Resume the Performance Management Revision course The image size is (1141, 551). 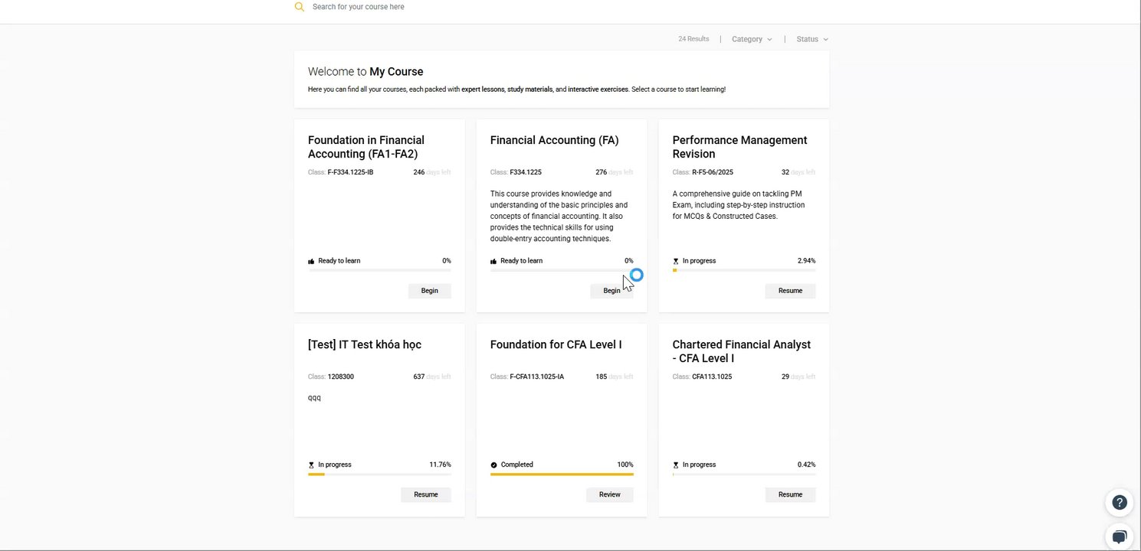pos(790,291)
